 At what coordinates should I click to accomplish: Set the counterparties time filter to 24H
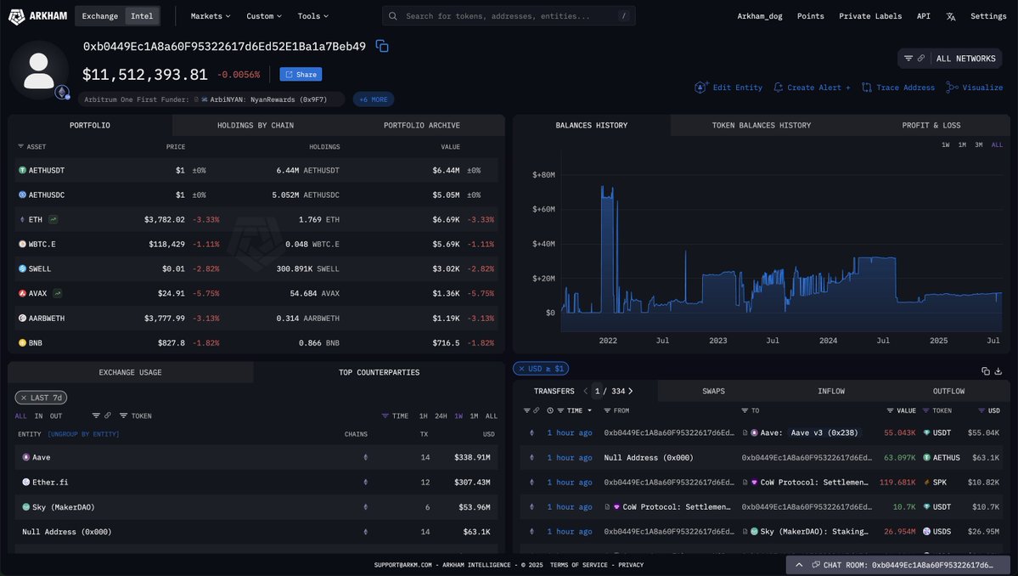[441, 415]
